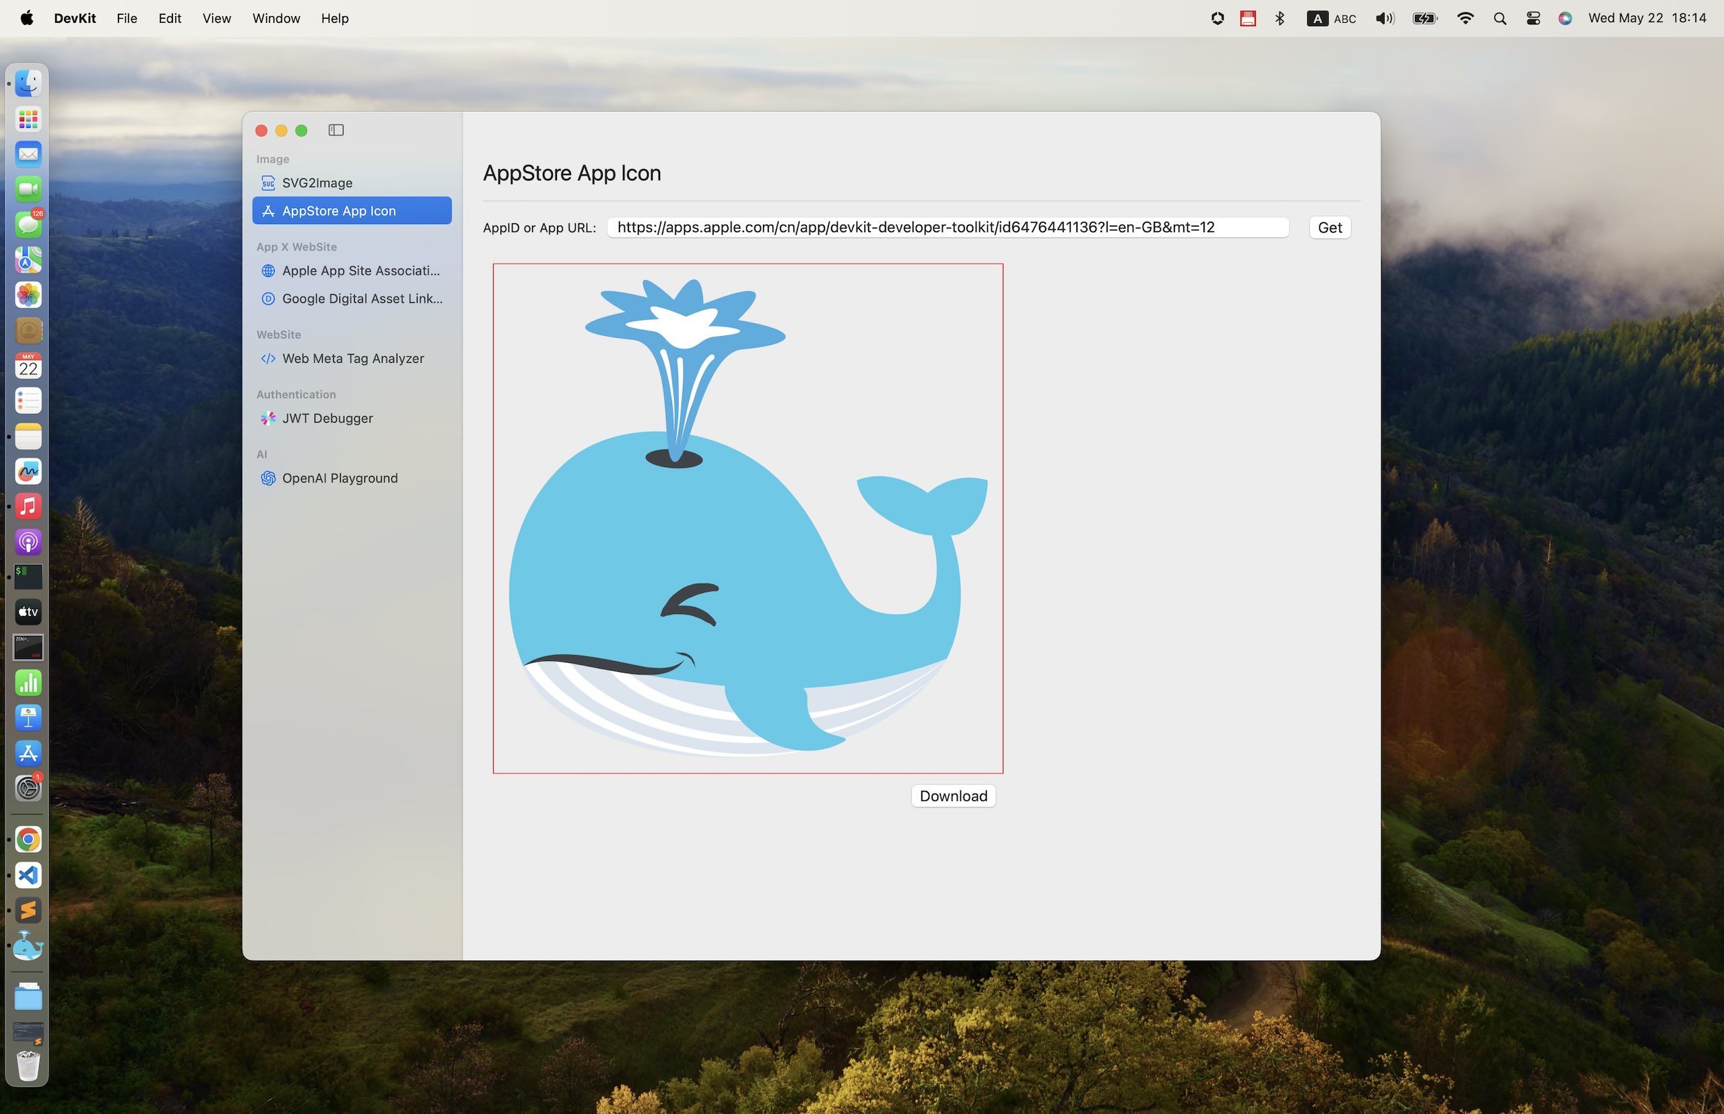Open Launchpad from the Dock

28,119
